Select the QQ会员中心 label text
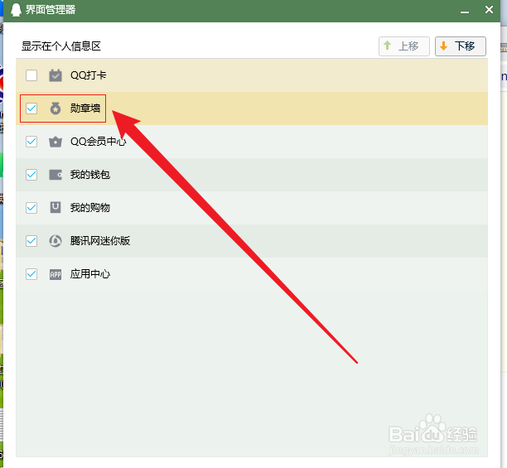The height and width of the screenshot is (468, 507). coord(99,142)
